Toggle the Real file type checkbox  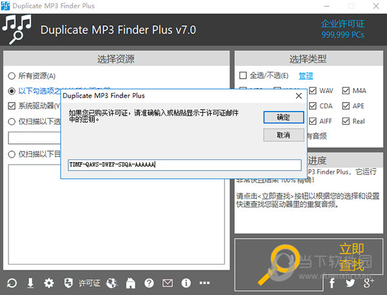346,121
